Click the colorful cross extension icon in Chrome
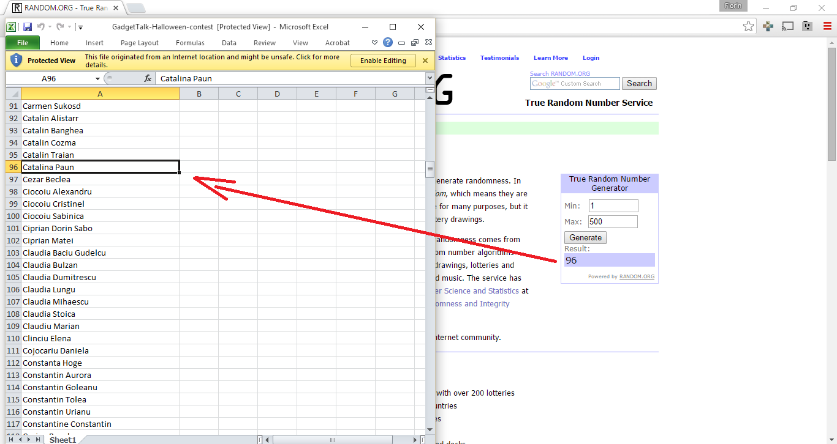 (768, 26)
